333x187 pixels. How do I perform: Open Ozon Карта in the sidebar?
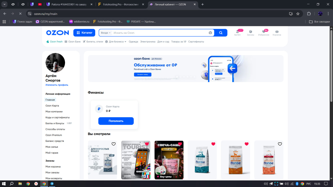52,106
